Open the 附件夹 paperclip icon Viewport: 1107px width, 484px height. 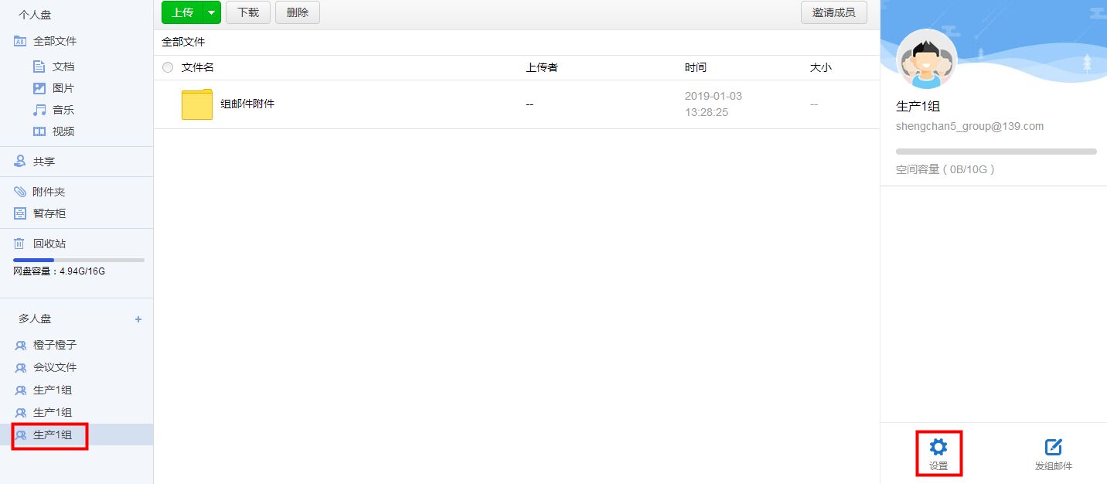[x=19, y=192]
